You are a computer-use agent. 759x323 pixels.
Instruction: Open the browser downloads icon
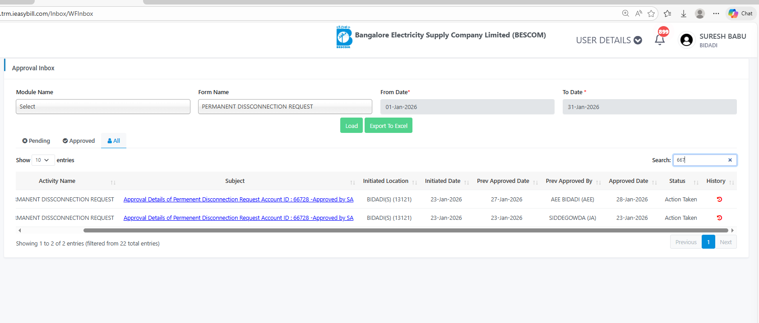[x=684, y=14]
